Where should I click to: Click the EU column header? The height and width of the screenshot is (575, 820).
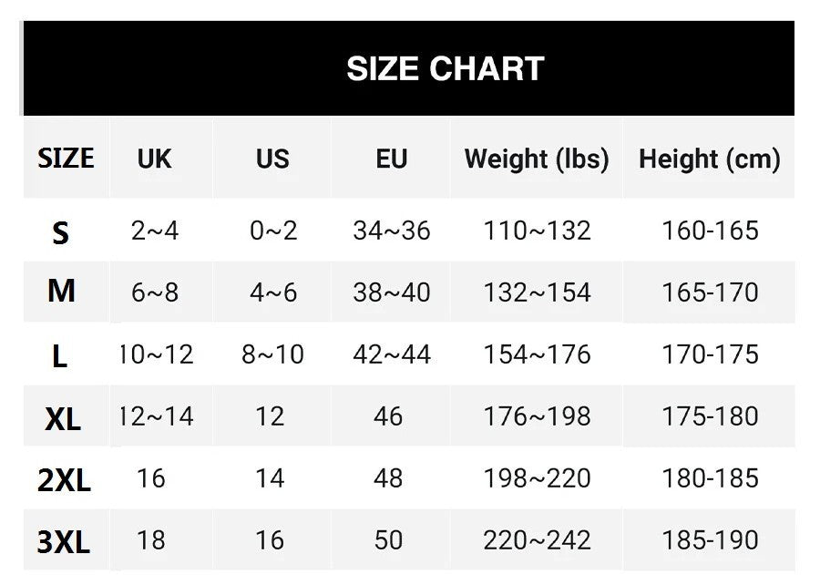(391, 159)
